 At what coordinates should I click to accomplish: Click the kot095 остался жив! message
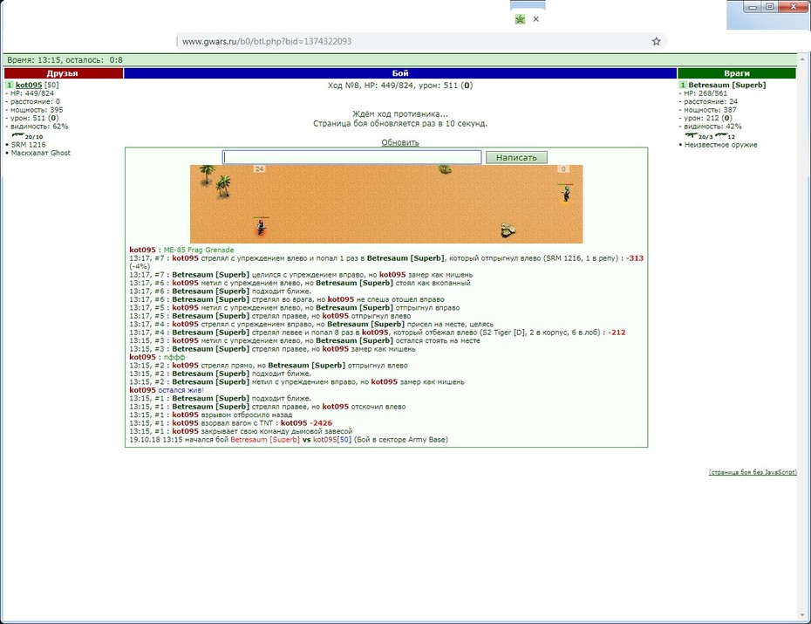[x=166, y=390]
